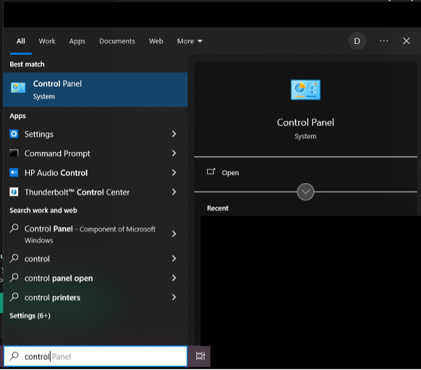The height and width of the screenshot is (370, 421).
Task: Click the Thunderbolt Control Center icon
Action: click(x=14, y=192)
